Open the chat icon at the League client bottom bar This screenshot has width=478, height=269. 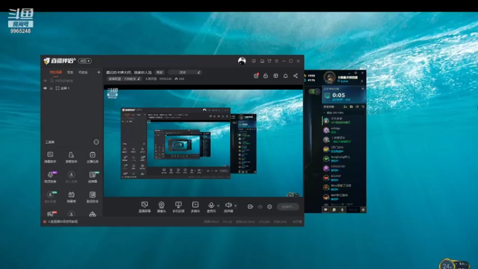(x=326, y=210)
